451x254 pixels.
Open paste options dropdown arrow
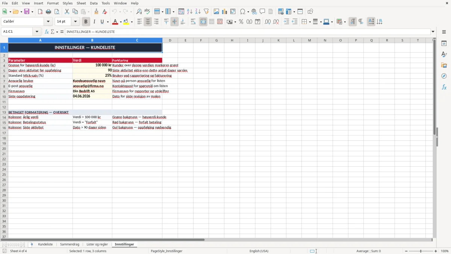point(89,12)
